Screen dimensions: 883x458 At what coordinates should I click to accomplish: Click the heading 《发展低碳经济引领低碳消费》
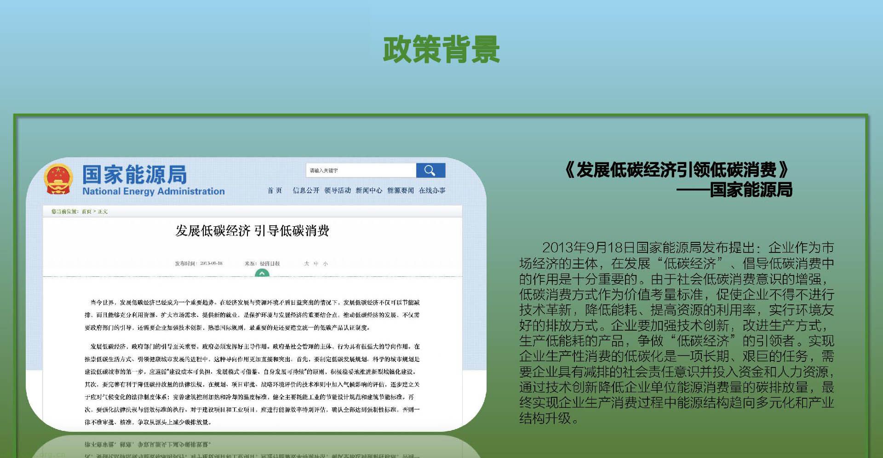coord(677,170)
